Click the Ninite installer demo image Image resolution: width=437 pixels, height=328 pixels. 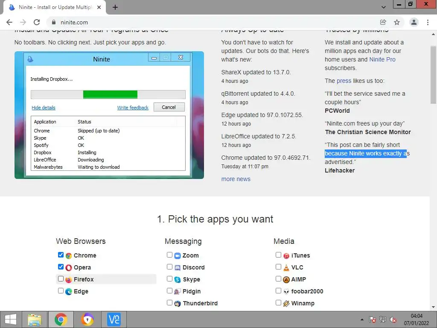click(109, 115)
